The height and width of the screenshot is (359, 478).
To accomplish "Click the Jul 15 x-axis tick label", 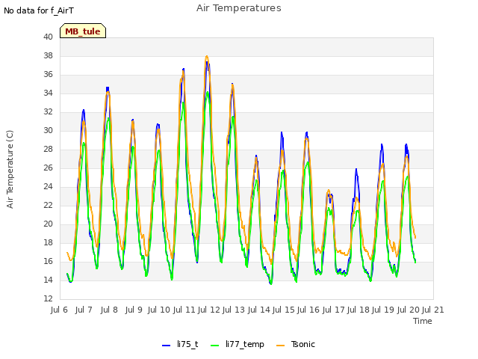I will pos(284,310).
